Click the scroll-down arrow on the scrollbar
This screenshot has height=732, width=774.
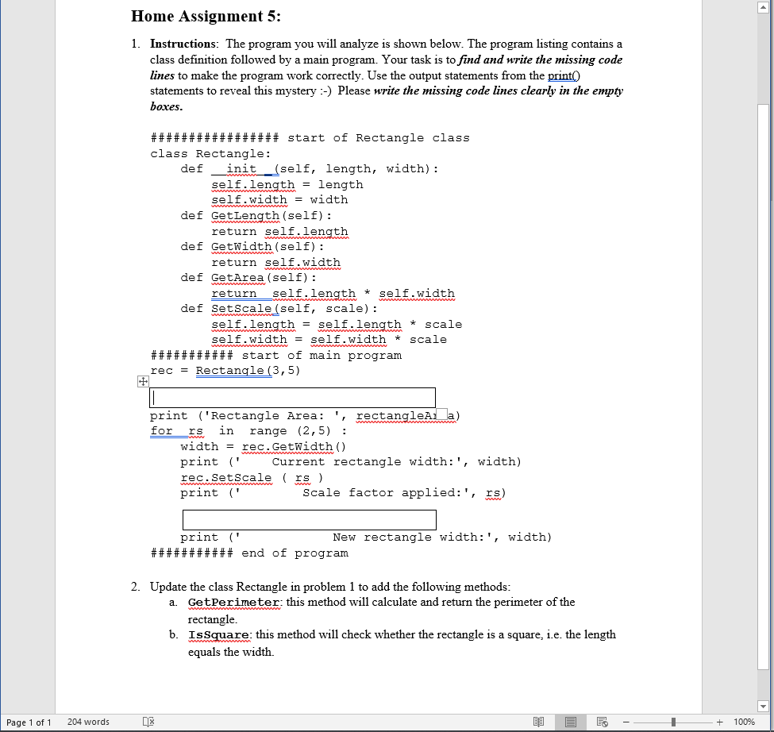point(763,706)
